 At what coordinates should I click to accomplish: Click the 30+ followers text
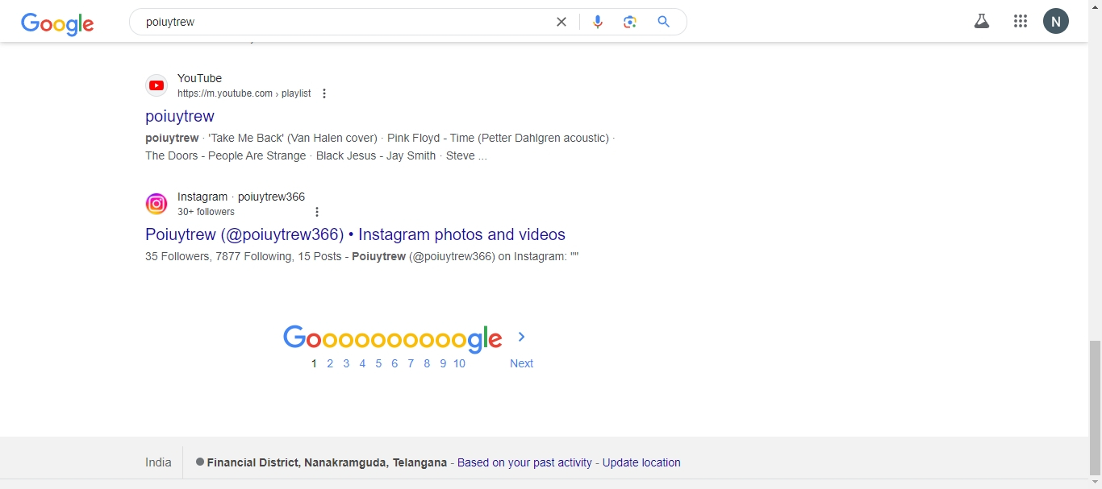[206, 212]
